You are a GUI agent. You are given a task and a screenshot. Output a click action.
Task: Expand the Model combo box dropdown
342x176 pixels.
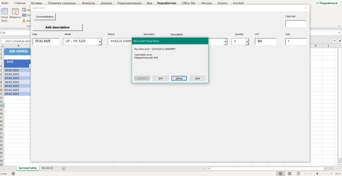[x=100, y=42]
